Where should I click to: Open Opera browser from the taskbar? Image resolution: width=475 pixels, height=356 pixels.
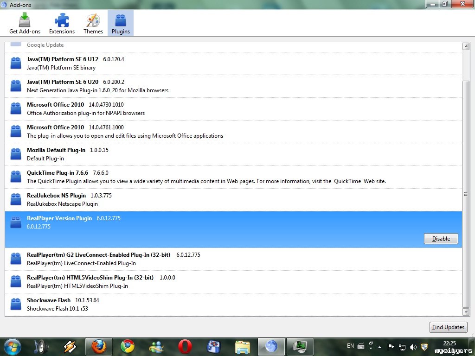point(185,347)
